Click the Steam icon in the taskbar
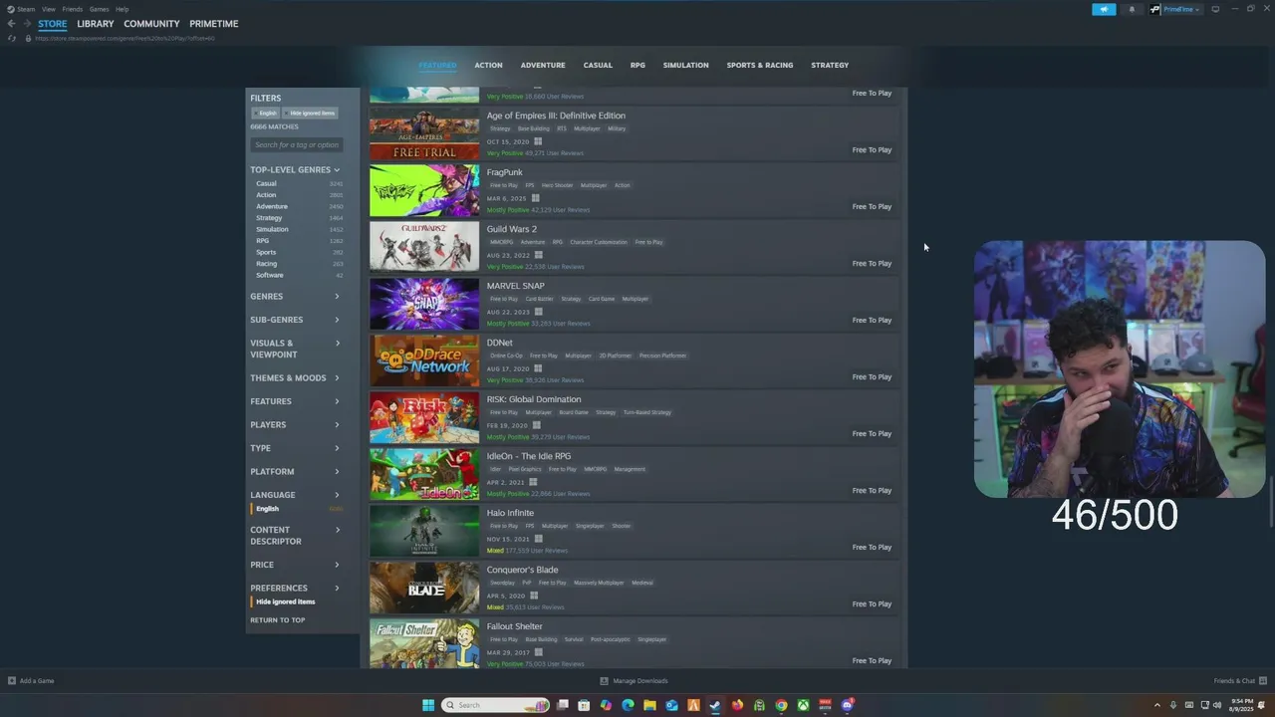 pos(715,705)
